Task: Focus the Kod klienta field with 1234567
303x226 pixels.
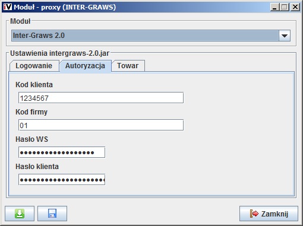Action: (x=101, y=98)
